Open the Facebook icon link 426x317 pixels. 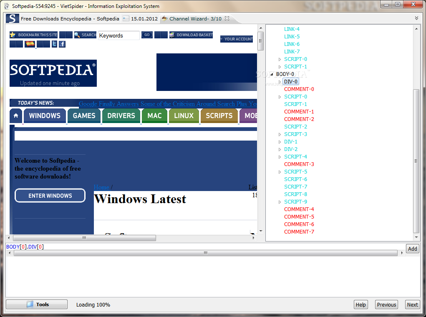(x=62, y=44)
